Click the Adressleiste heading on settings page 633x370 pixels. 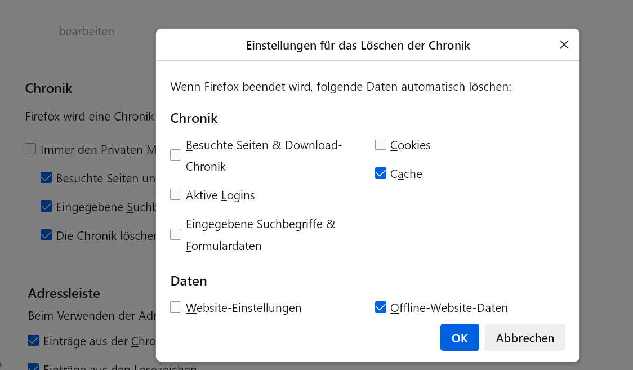(x=64, y=293)
